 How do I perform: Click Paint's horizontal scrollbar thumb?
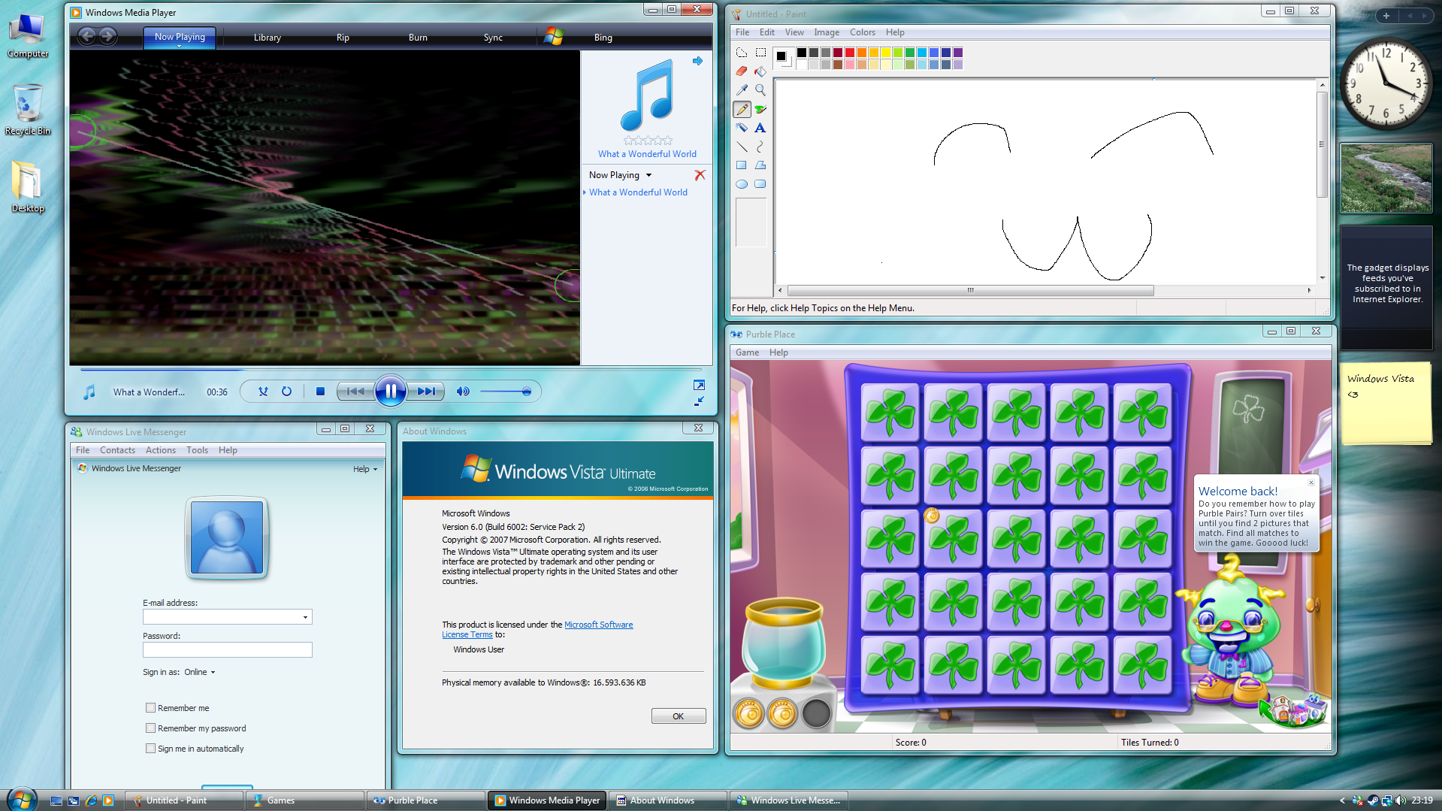(970, 290)
